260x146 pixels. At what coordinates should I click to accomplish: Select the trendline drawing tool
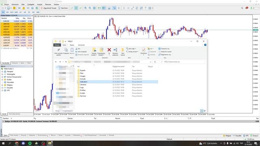coord(132,8)
